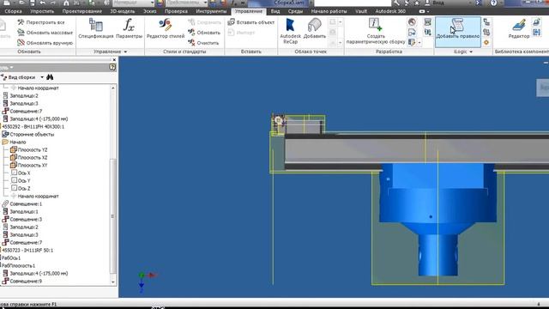Open the component library Редактор tool
Image resolution: width=549 pixels, height=309 pixels.
point(519,28)
